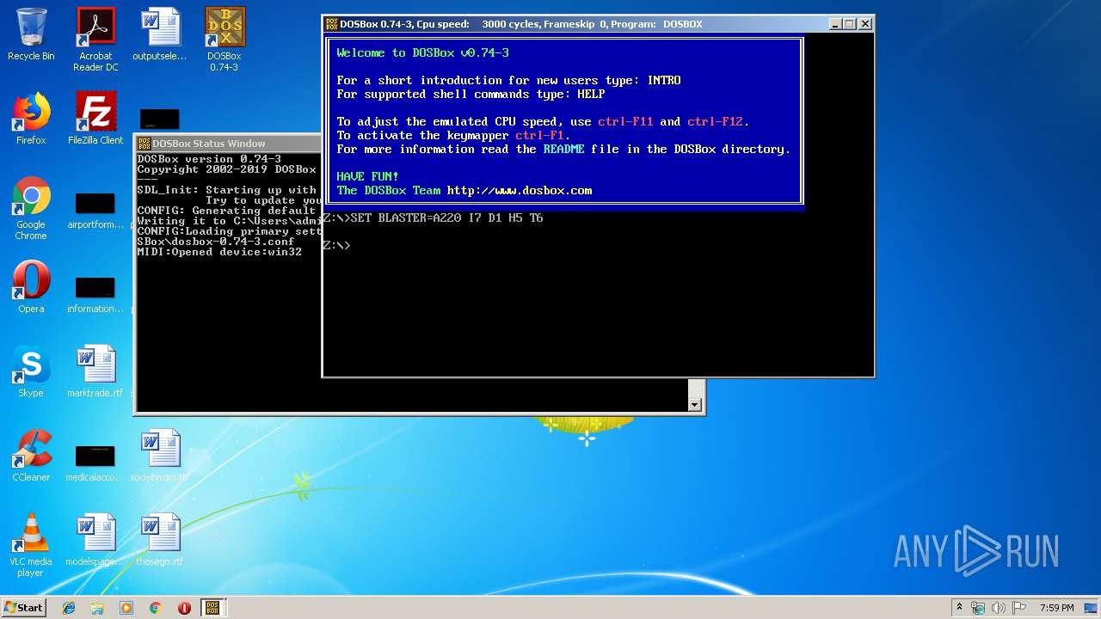Open marktrade.rtf document
Screen dimensions: 1101x619
(95, 372)
